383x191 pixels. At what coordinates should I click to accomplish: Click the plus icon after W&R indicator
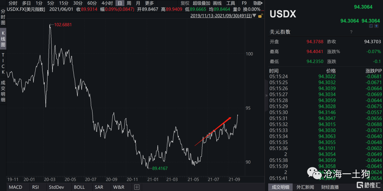point(137,187)
